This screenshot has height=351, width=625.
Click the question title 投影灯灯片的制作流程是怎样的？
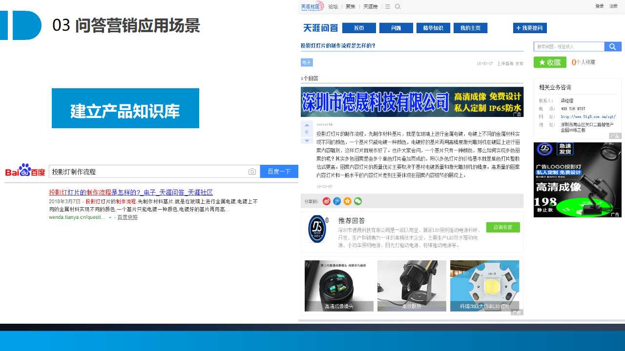click(338, 45)
